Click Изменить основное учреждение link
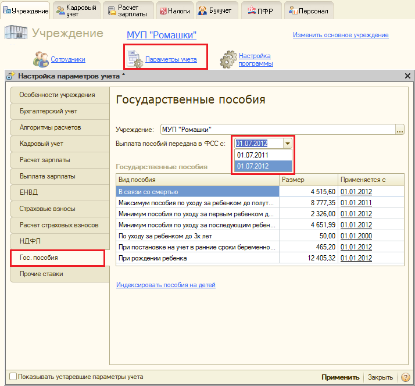The width and height of the screenshot is (415, 386). point(341,35)
